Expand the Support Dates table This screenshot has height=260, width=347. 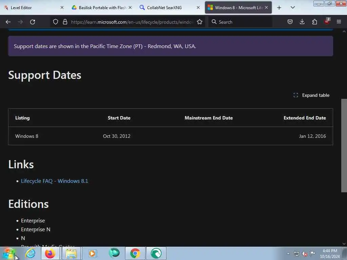(x=311, y=95)
